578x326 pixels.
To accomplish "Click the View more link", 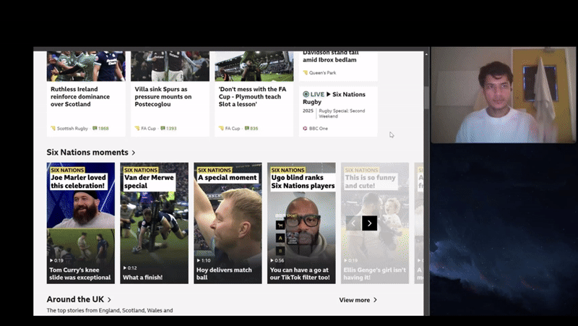I will click(x=354, y=300).
